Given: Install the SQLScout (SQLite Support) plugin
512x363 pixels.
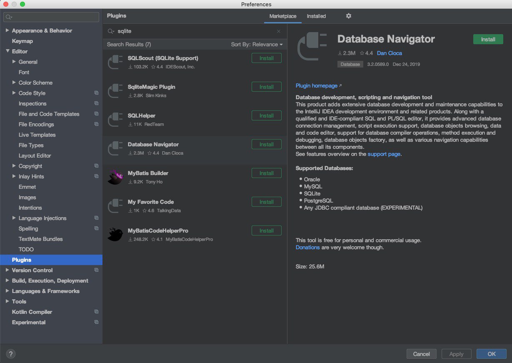Looking at the screenshot, I should point(267,58).
